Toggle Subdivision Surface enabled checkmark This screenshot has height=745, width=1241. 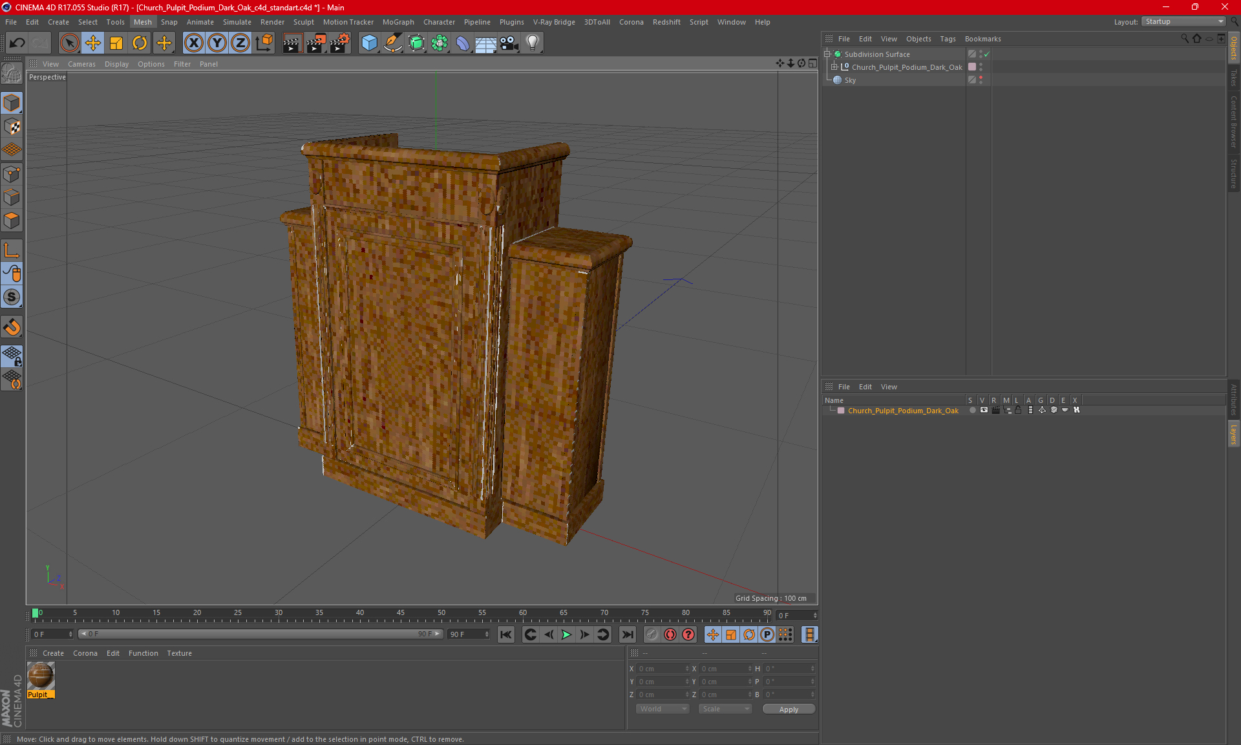pyautogui.click(x=987, y=54)
